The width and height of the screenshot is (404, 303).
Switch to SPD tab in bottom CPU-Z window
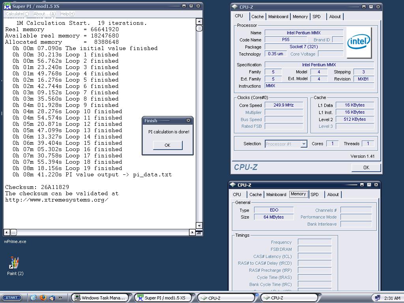click(x=314, y=195)
